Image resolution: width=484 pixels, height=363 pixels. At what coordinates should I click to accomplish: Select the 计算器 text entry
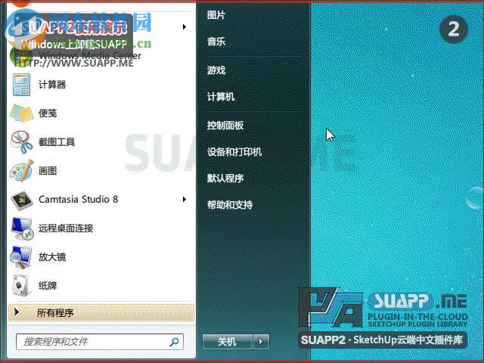(x=52, y=85)
